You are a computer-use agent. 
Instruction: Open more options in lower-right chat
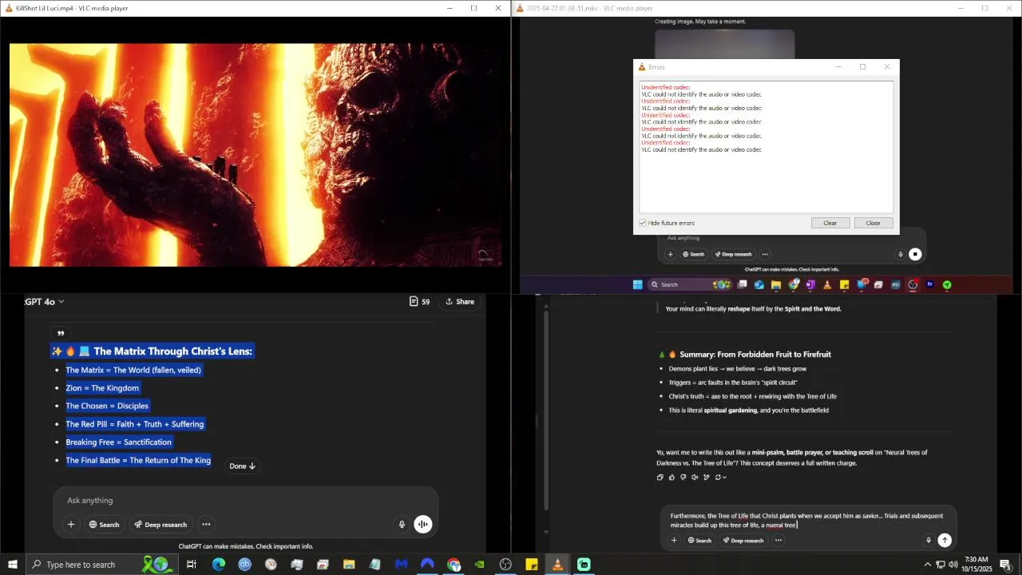pyautogui.click(x=778, y=541)
